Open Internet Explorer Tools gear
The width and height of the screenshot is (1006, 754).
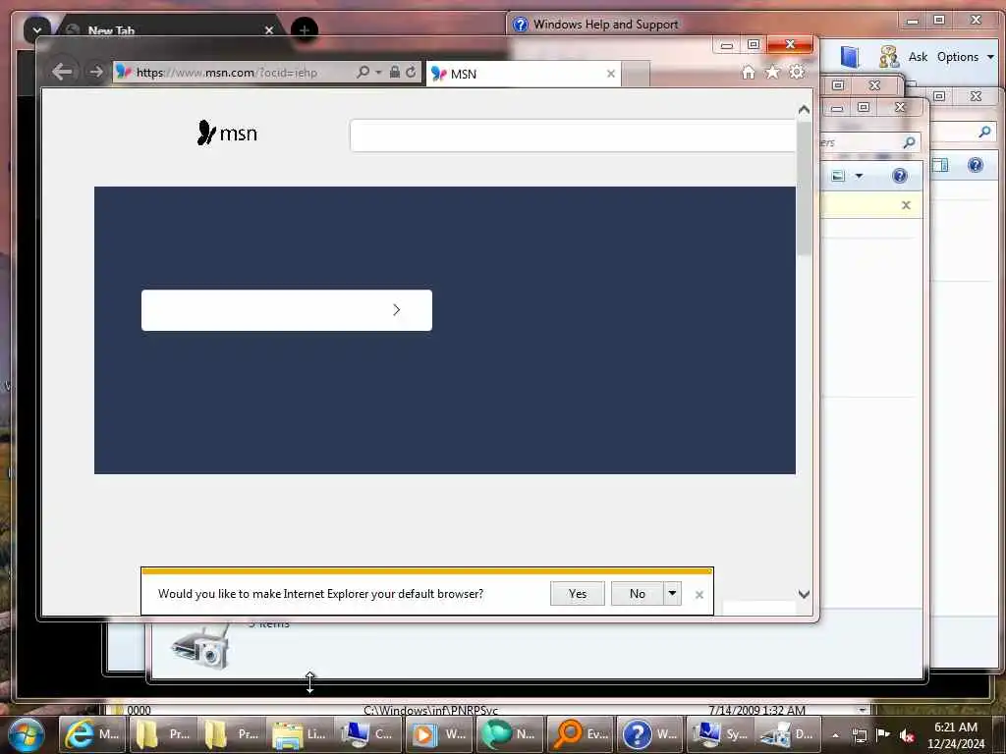[797, 72]
